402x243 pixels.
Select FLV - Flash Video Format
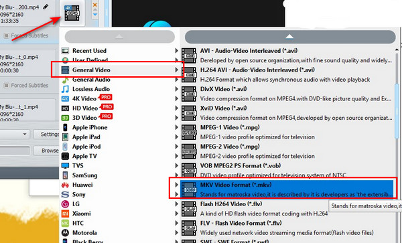[x=287, y=228]
